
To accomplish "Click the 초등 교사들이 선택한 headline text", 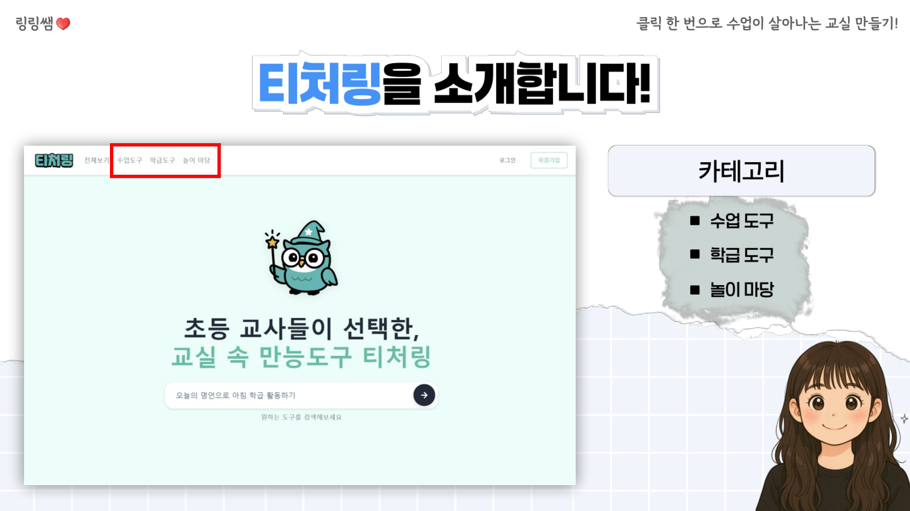I will (301, 328).
